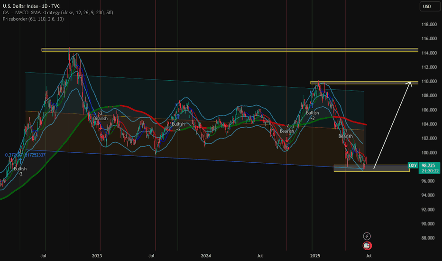Click the Bearish -2 label just after 2023
Viewport: 442px width, 261px height.
(101, 116)
